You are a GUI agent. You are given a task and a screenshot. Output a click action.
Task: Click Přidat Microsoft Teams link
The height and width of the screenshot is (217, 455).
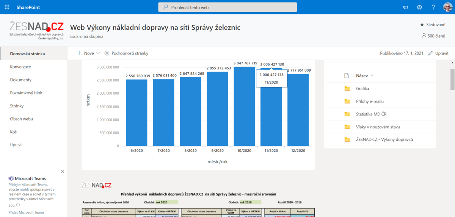27,212
